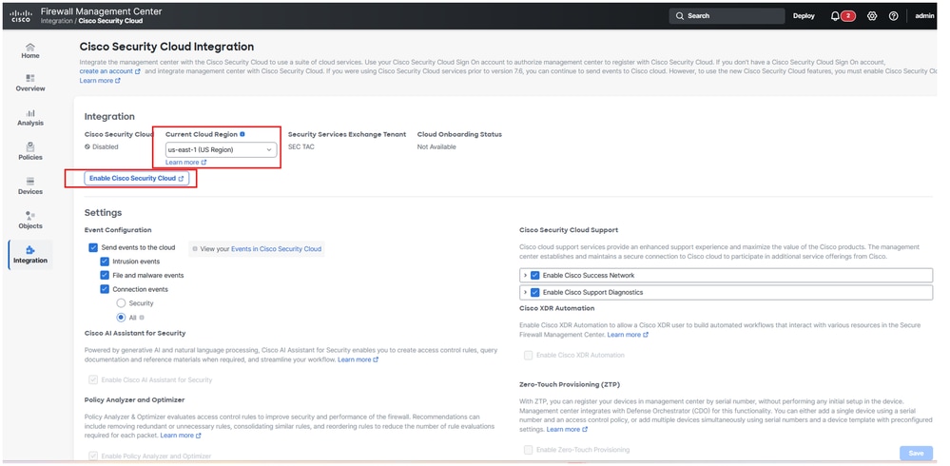Image resolution: width=950 pixels, height=466 pixels.
Task: Click the help question mark icon
Action: [893, 16]
